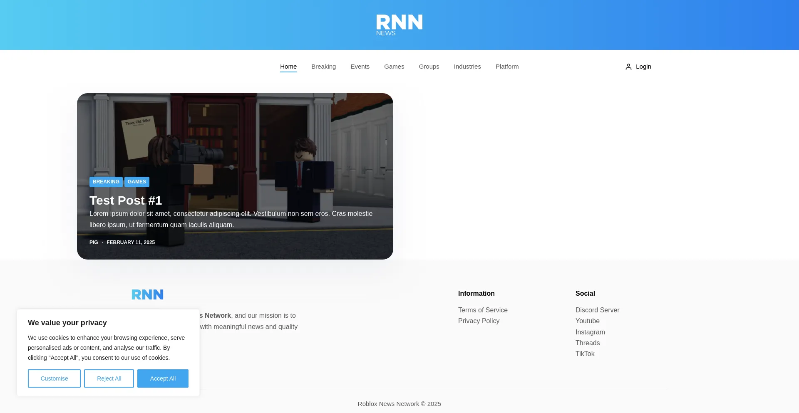Click author name PIG
799x413 pixels.
tap(94, 242)
